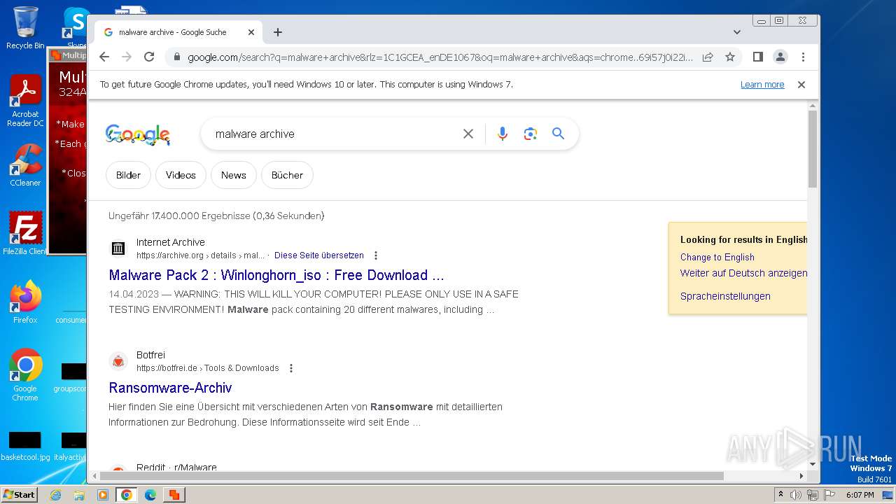Search by image with lens icon
The image size is (896, 504).
530,134
